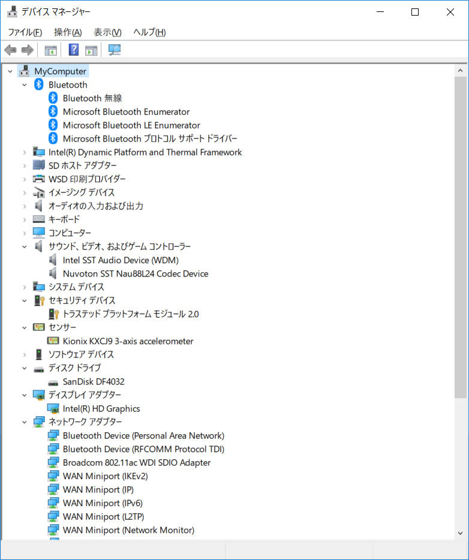The width and height of the screenshot is (469, 560).
Task: Click the SanDisk DF4032 drive icon
Action: 53,383
